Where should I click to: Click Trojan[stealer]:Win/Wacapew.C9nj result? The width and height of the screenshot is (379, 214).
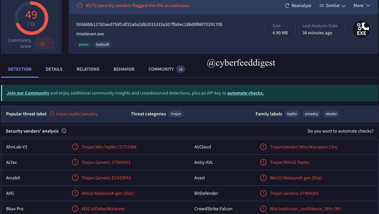[303, 147]
